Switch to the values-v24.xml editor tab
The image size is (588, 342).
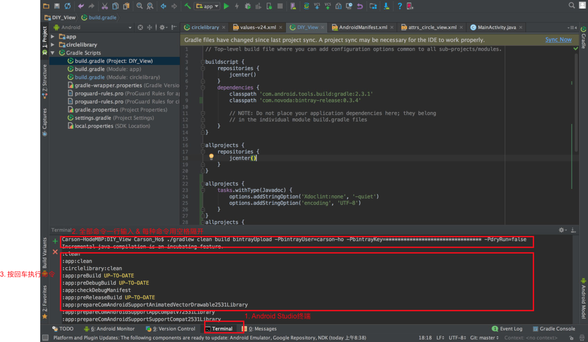(x=257, y=27)
